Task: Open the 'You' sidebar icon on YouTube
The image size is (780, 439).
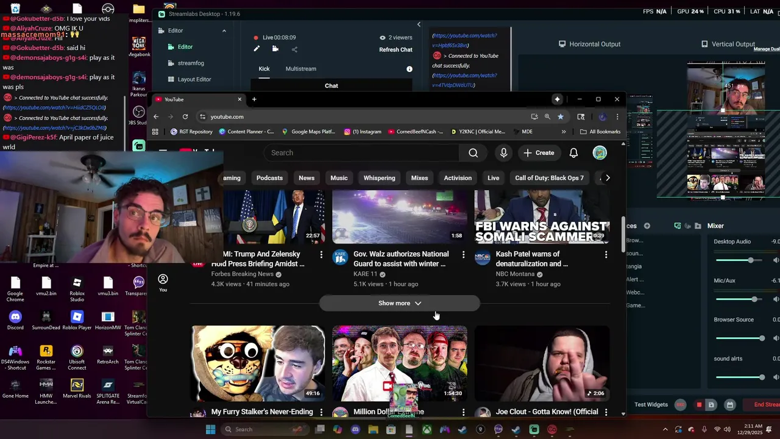Action: click(163, 283)
